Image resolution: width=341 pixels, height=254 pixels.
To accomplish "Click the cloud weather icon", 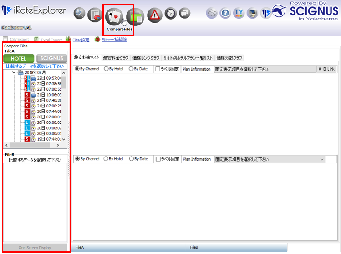I will click(x=212, y=14).
